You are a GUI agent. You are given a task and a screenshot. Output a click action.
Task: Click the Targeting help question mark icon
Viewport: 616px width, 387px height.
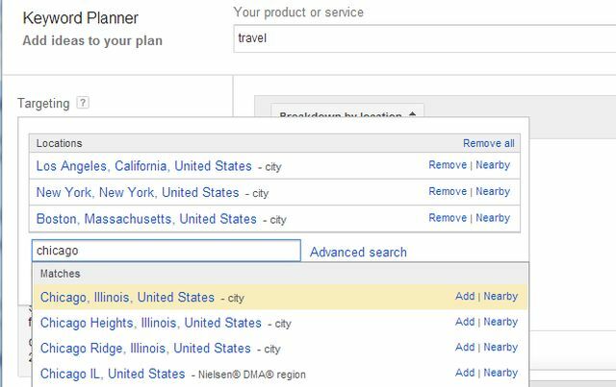point(83,103)
